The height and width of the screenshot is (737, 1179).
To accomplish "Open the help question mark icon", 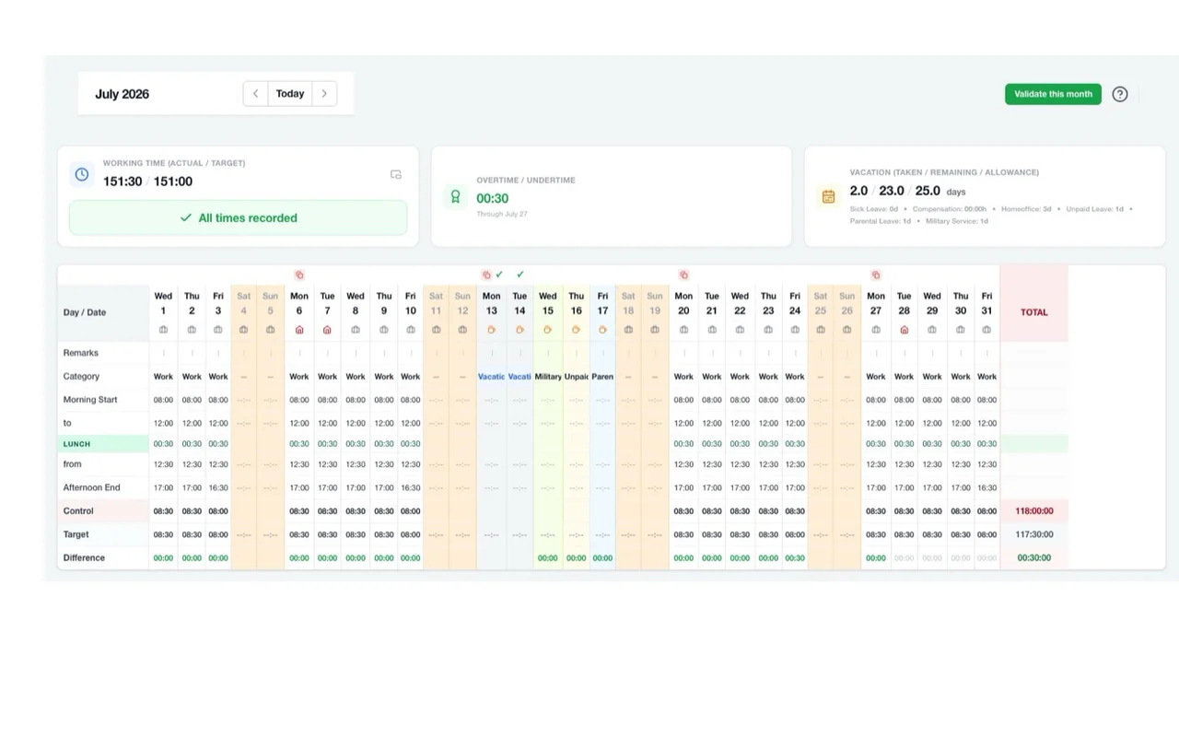I will tap(1120, 94).
